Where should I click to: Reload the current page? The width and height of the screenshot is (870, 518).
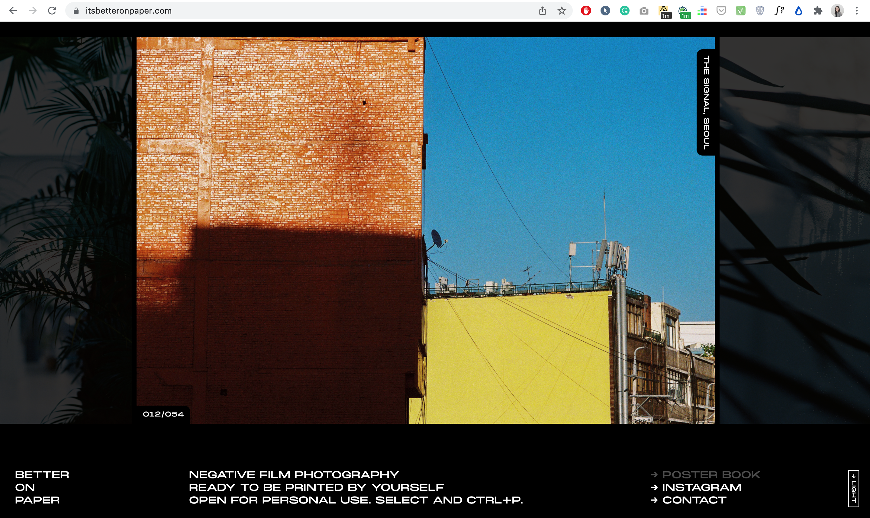coord(52,11)
